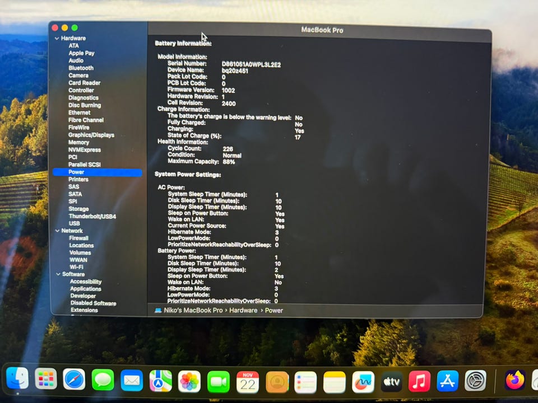Select FireWire under Hardware
This screenshot has width=538, height=403.
click(x=78, y=128)
